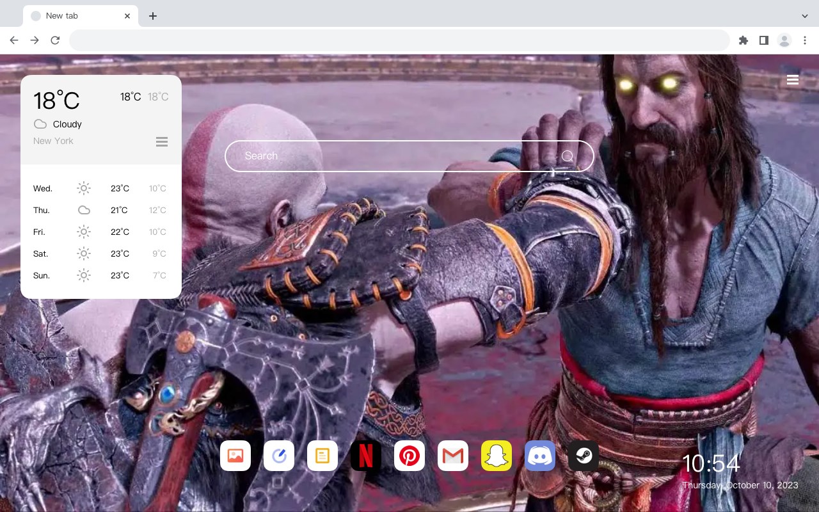Open the hamburger menu at page top right
The image size is (819, 512).
[793, 80]
